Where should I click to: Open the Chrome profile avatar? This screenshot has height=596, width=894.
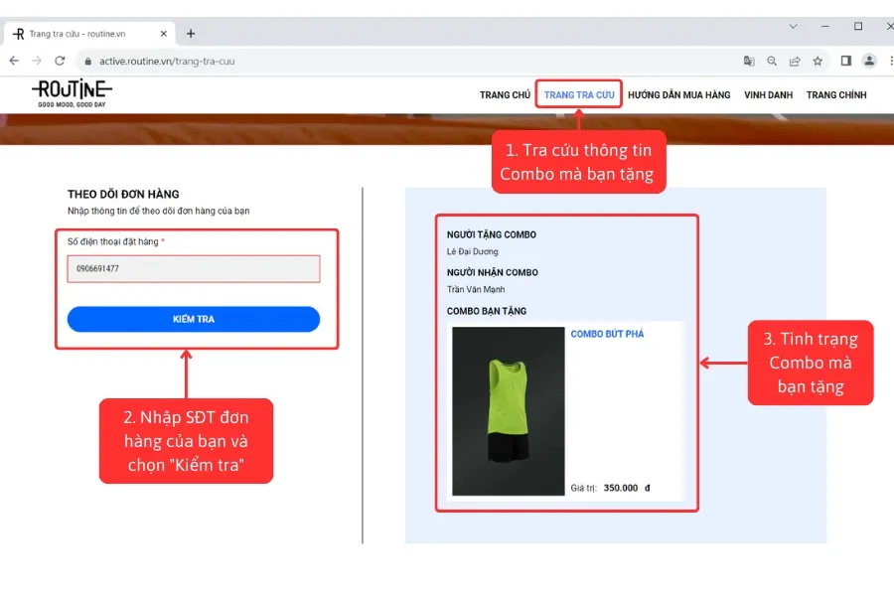(x=869, y=61)
